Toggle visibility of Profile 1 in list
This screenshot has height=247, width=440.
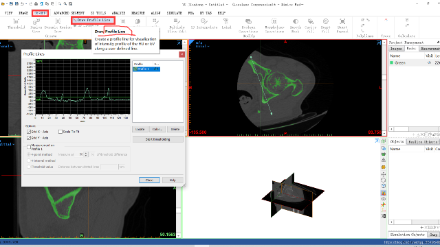[156, 69]
